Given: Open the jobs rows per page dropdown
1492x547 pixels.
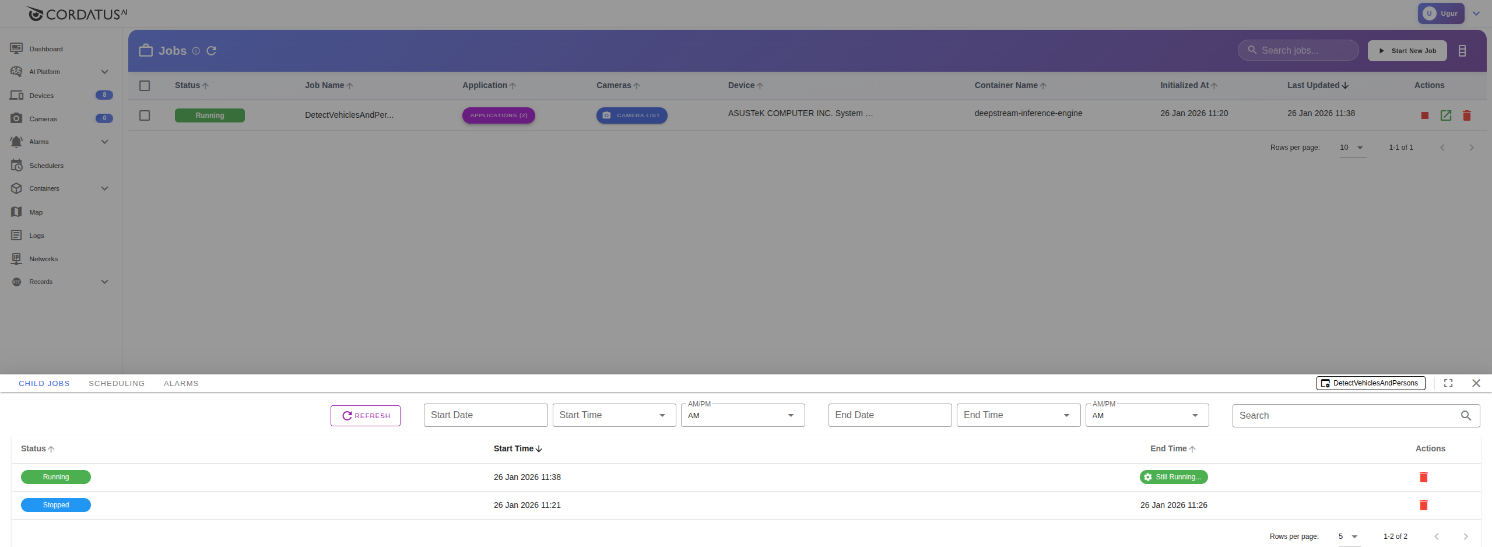Looking at the screenshot, I should pyautogui.click(x=1353, y=148).
